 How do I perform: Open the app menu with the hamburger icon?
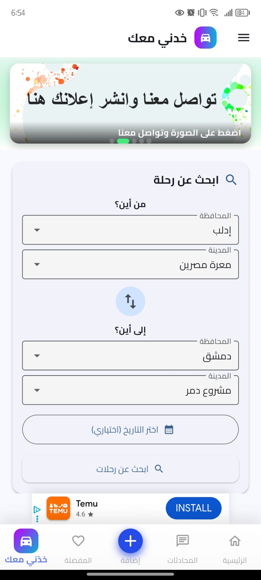(x=243, y=38)
